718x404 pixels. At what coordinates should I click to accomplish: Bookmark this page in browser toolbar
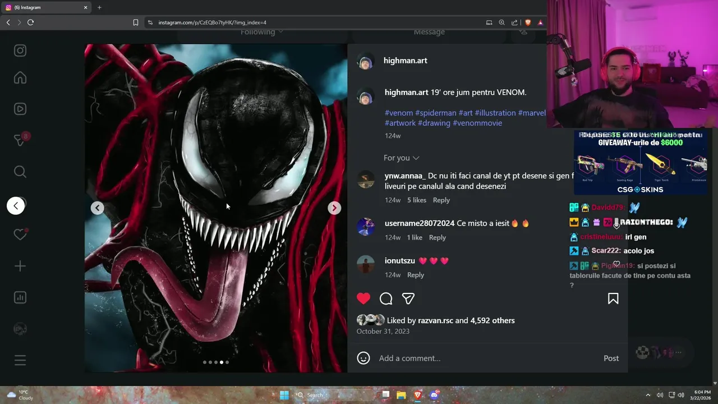tap(136, 22)
